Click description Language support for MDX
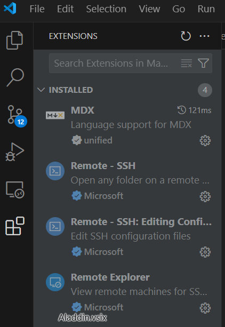Screen dimensions: 225x327 click(x=131, y=125)
